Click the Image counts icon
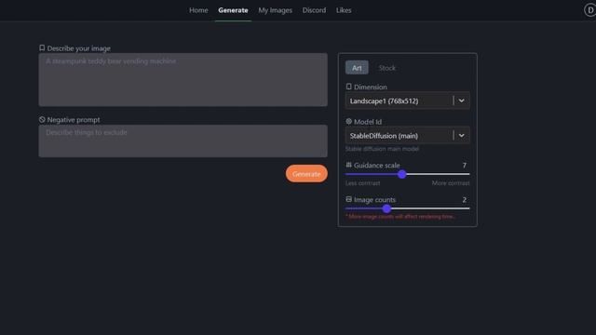This screenshot has height=335, width=596. coord(348,199)
